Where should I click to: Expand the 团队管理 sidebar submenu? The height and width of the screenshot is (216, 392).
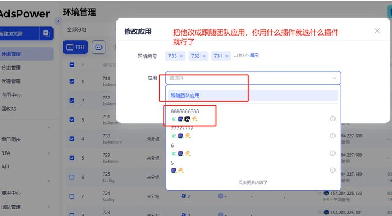(48, 207)
